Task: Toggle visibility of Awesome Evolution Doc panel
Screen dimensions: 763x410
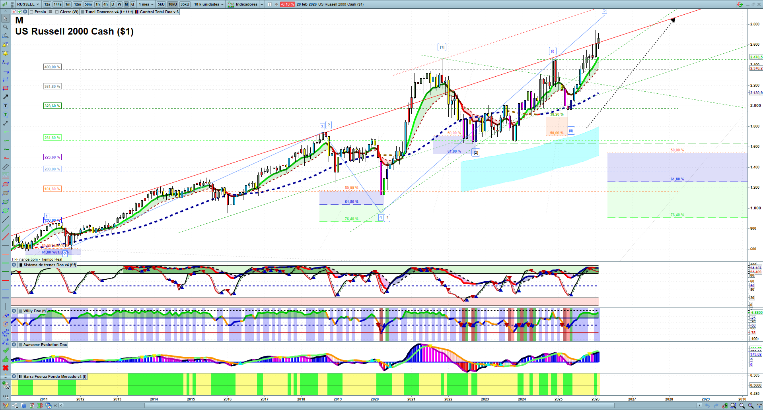Action: pyautogui.click(x=14, y=345)
